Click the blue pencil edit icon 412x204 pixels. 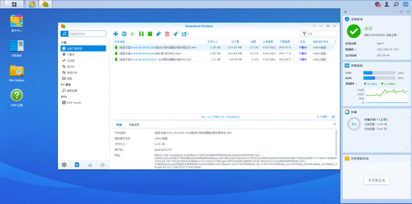[x=158, y=34]
